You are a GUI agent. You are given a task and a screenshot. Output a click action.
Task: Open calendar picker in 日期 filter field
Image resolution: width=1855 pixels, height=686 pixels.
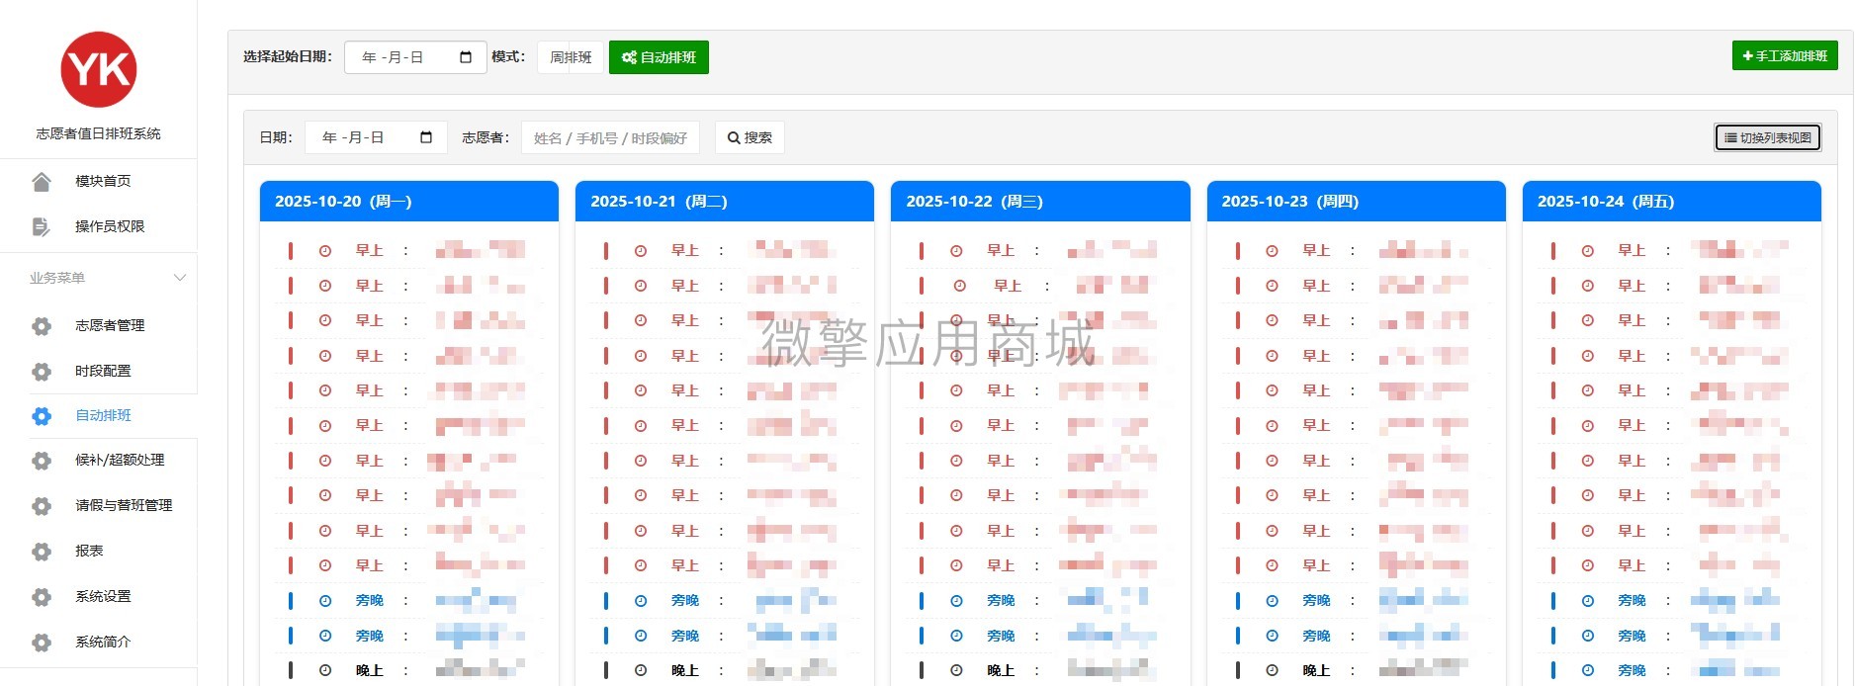coord(426,137)
